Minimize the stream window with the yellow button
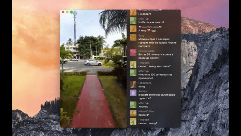Image resolution: width=241 pixels, height=136 pixels. [x=67, y=12]
